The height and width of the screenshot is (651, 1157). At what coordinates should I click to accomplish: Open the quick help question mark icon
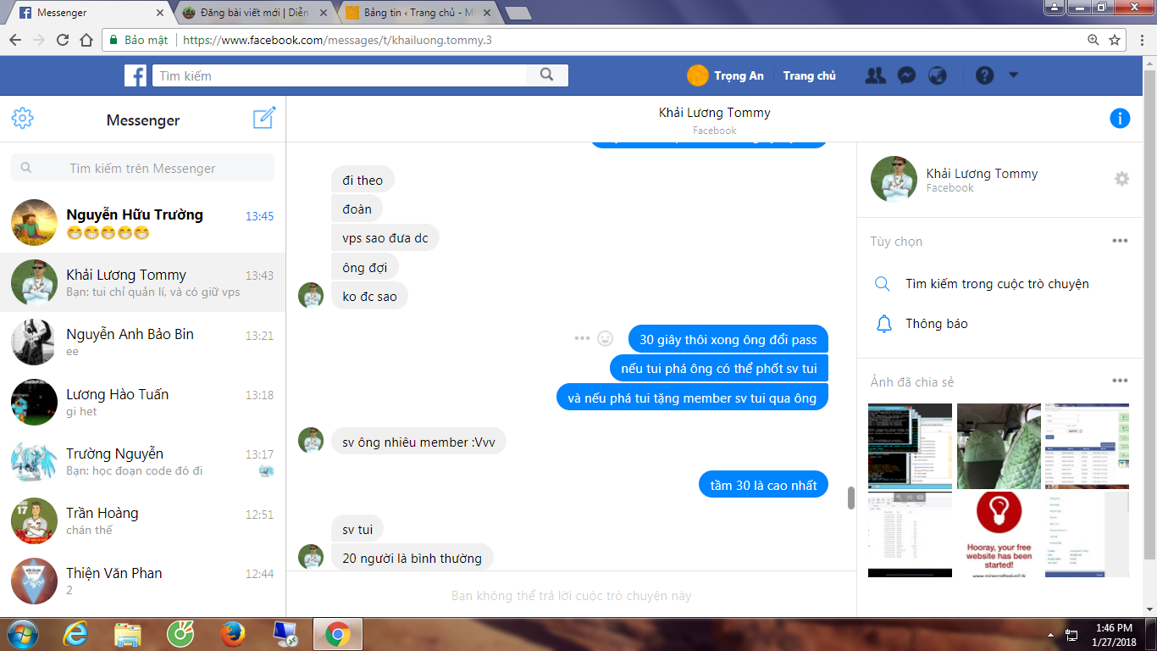[x=984, y=75]
